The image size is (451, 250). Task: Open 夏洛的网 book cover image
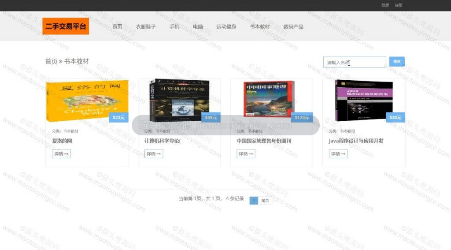click(x=87, y=101)
